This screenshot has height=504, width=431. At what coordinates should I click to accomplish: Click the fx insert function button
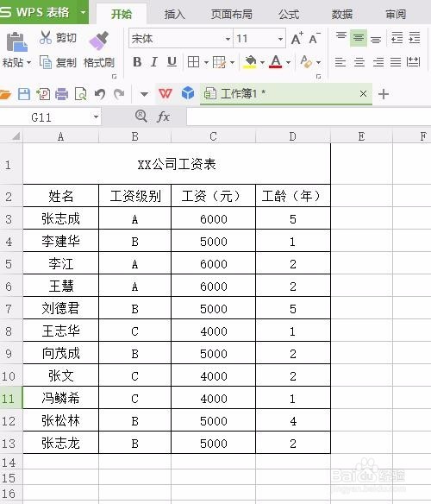[x=163, y=117]
